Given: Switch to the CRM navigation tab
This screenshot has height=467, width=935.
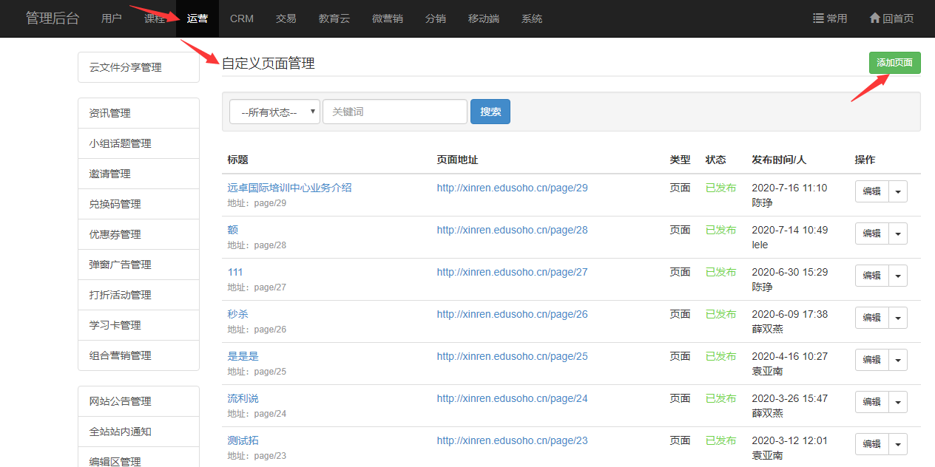Looking at the screenshot, I should point(241,18).
